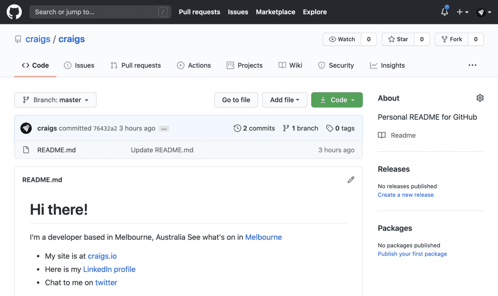Click the Personal README for GitHub description
498x296 pixels.
(427, 117)
